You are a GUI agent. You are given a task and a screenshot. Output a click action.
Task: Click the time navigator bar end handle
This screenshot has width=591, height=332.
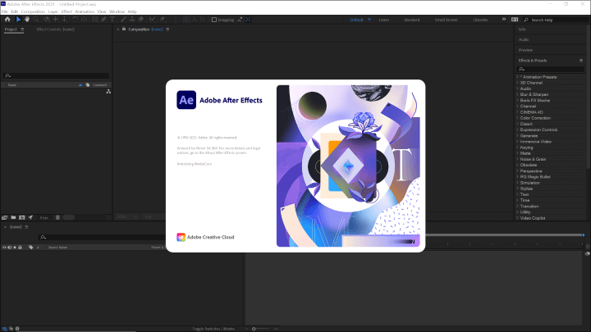tap(583, 235)
